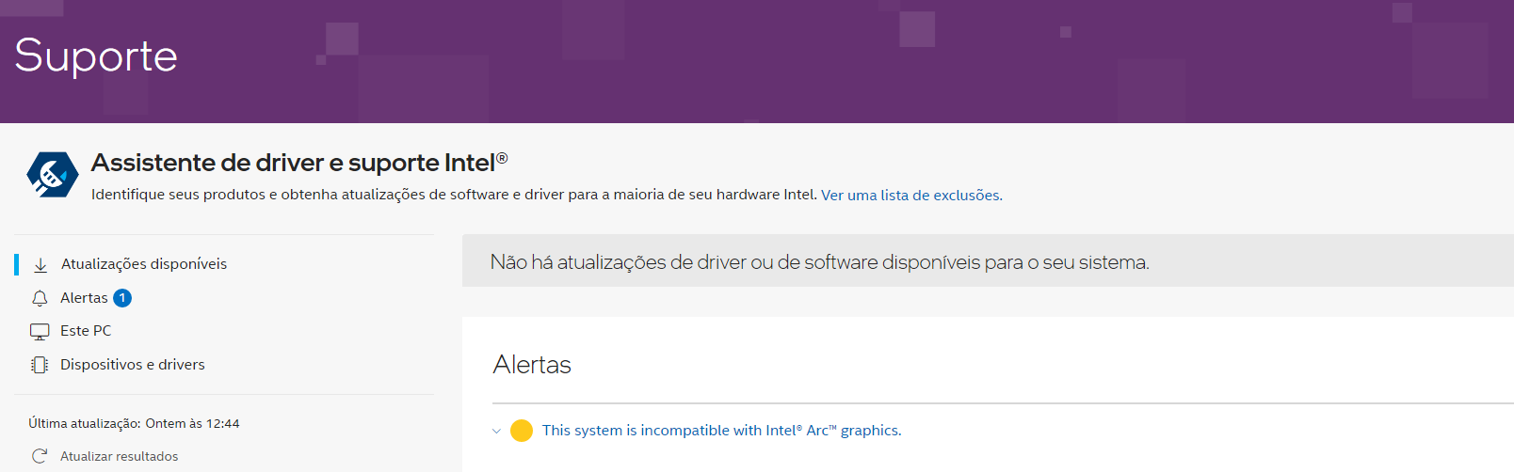Click the Alertas section heading
The image size is (1514, 472).
pos(532,365)
